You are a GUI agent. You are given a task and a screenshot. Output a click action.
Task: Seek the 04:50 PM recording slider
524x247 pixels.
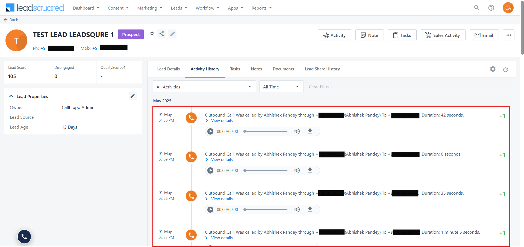pos(266,131)
